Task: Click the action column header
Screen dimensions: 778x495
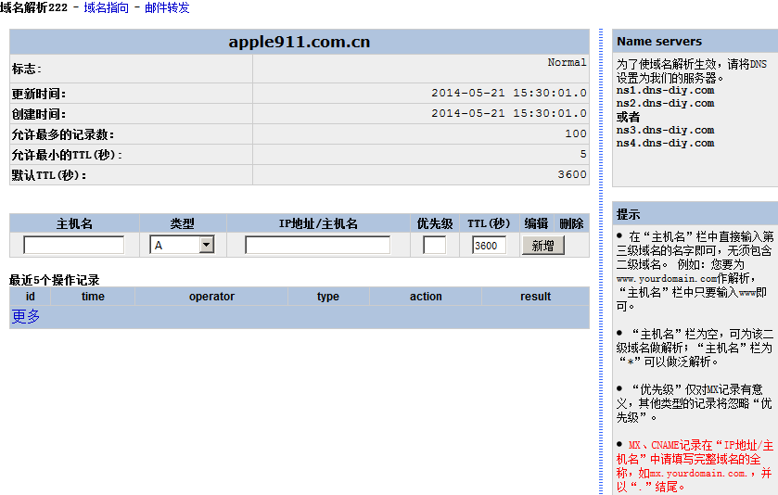Action: tap(426, 296)
